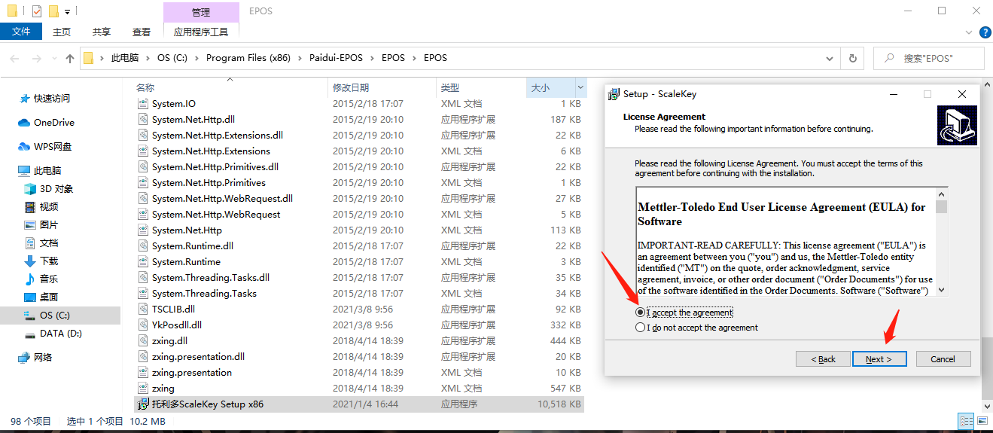The image size is (993, 433).
Task: Open the Explorer help icon
Action: [985, 32]
